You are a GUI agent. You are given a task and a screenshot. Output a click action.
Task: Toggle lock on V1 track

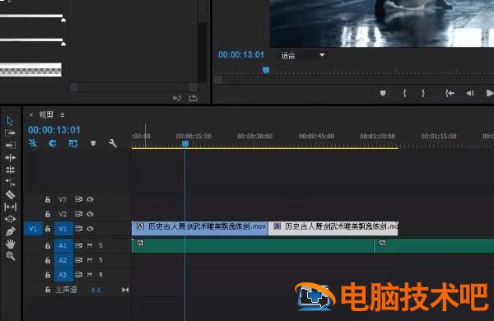[48, 228]
